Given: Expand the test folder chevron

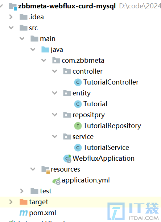Looking at the screenshot, I should coord(22,191).
